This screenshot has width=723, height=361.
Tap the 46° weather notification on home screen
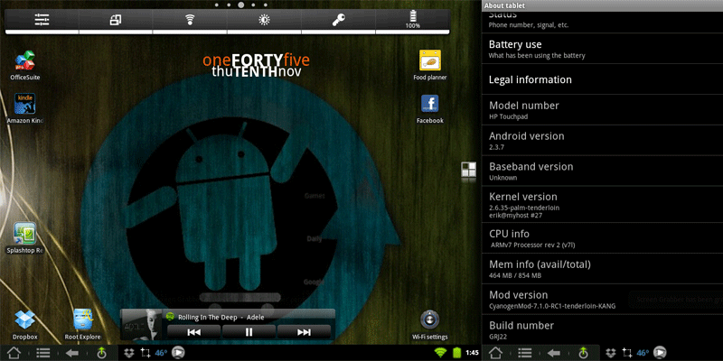pos(161,353)
